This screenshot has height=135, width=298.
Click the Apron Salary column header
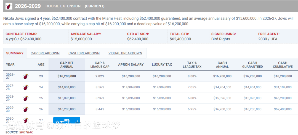tap(131, 64)
